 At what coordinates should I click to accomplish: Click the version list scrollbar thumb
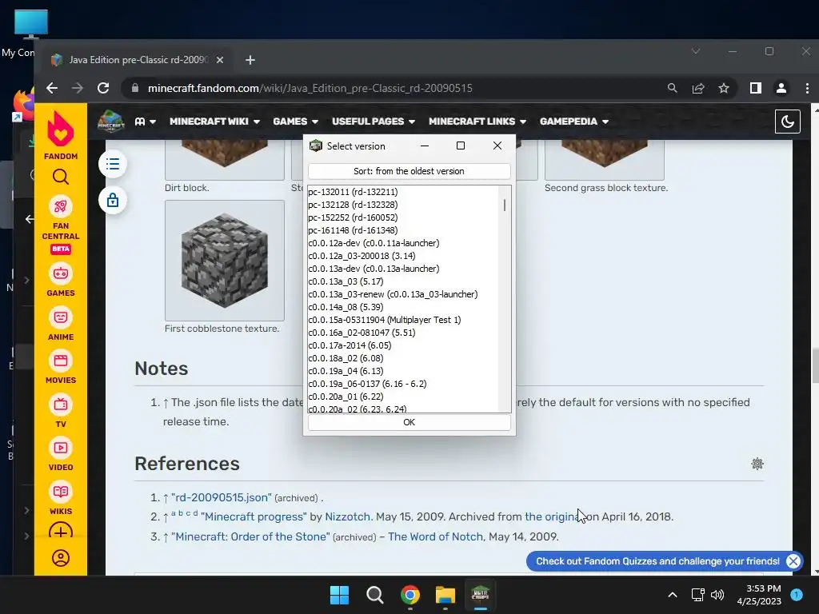click(x=505, y=205)
